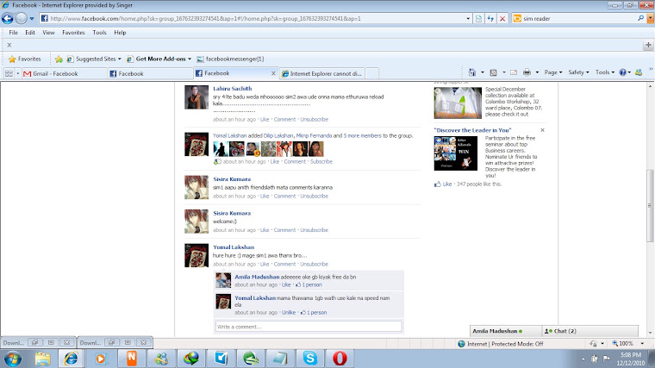This screenshot has width=655, height=368.
Task: Switch to the Internet Explorer cannot display tab
Action: coord(322,73)
